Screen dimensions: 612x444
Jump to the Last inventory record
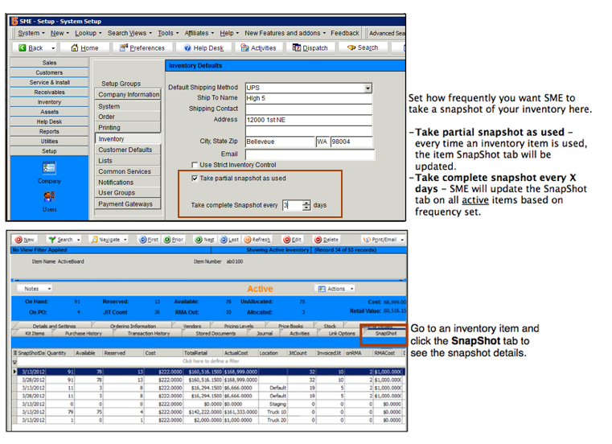click(x=229, y=240)
